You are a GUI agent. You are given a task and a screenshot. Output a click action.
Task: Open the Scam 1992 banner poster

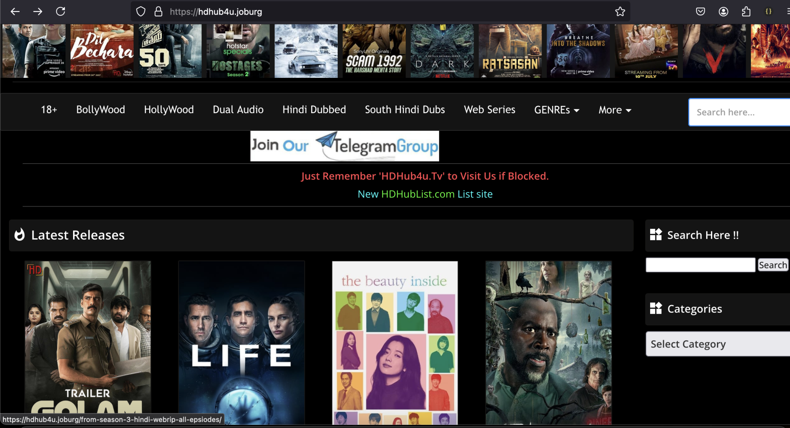pyautogui.click(x=374, y=51)
